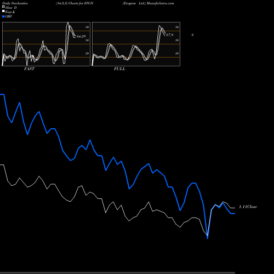Click the Slow D legend swatch
This screenshot has width=274, height=274.
pyautogui.click(x=3, y=7)
